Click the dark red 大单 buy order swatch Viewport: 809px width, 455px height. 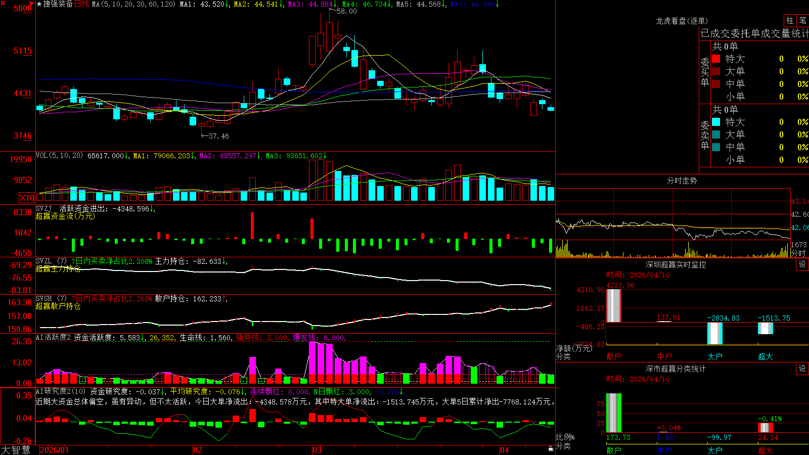tap(716, 71)
